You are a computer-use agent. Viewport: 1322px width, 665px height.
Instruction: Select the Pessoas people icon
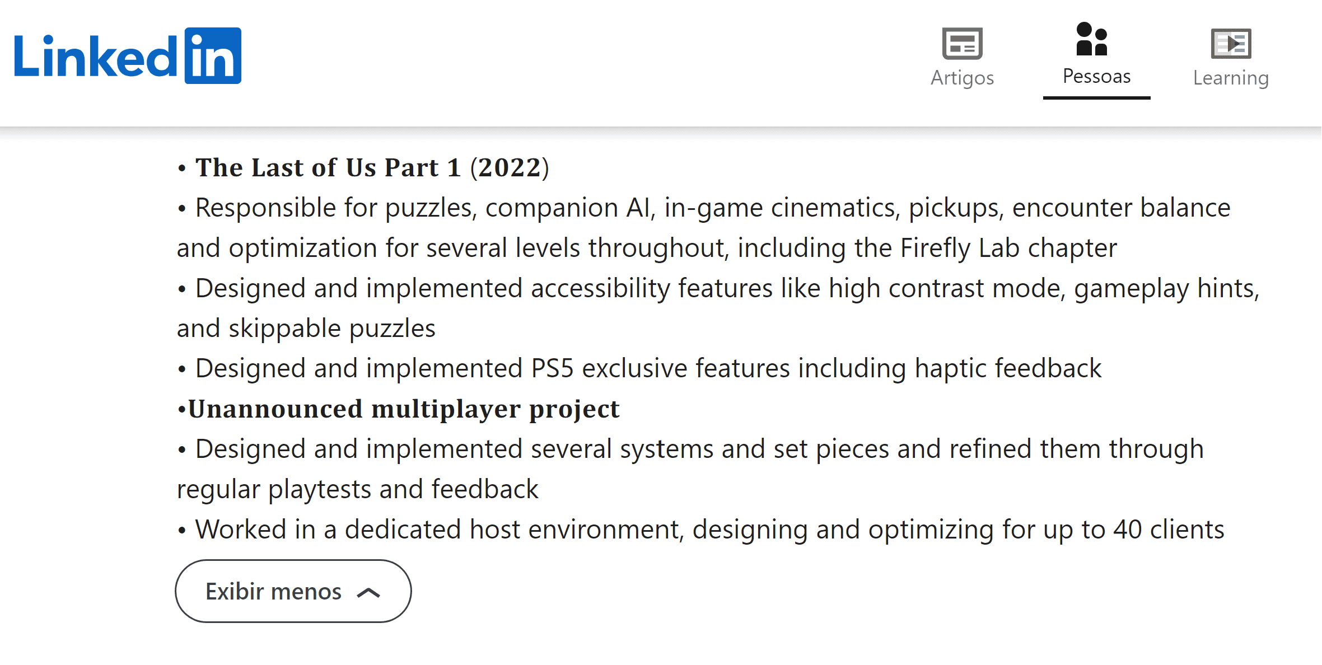(x=1091, y=39)
